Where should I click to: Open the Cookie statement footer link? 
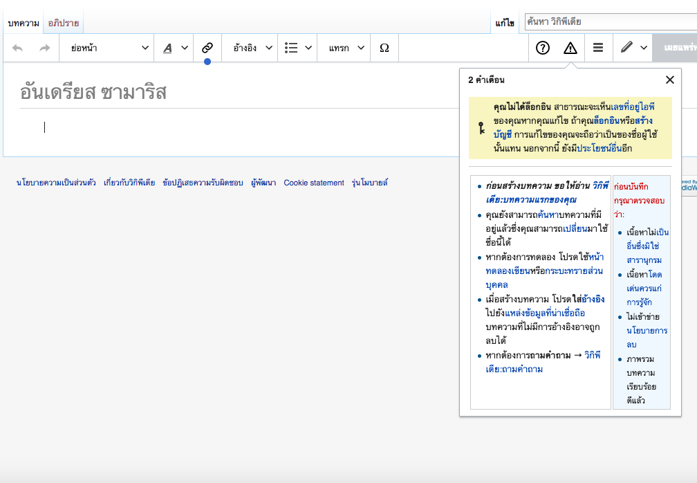point(314,183)
